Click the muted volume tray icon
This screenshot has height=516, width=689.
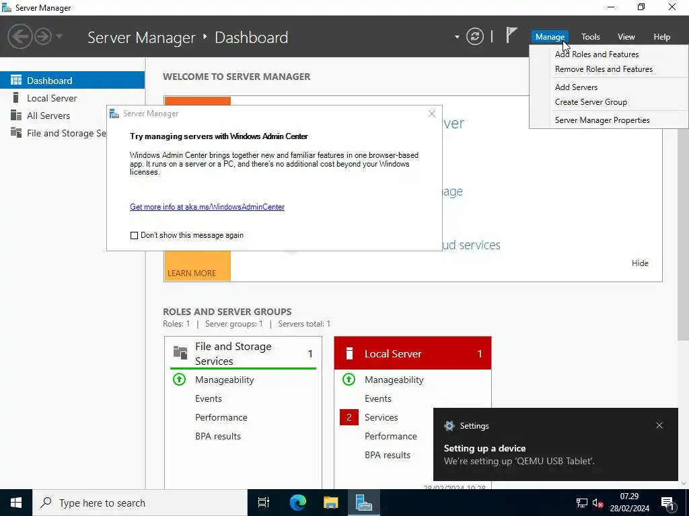tap(597, 503)
